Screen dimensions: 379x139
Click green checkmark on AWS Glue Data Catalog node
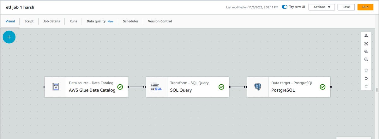120,87
